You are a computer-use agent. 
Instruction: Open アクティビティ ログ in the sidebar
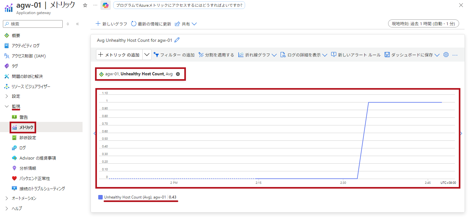(x=26, y=46)
